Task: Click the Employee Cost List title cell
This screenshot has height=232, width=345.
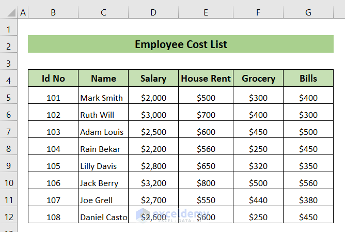Action: [x=181, y=44]
